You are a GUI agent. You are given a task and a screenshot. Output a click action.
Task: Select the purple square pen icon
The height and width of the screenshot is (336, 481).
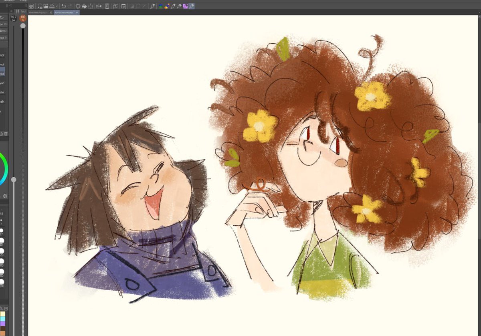click(x=185, y=6)
